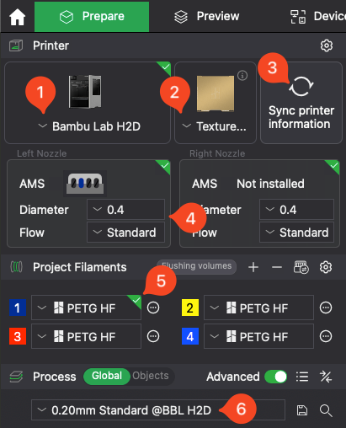Open the Preview tab
346x428 pixels.
coord(207,17)
